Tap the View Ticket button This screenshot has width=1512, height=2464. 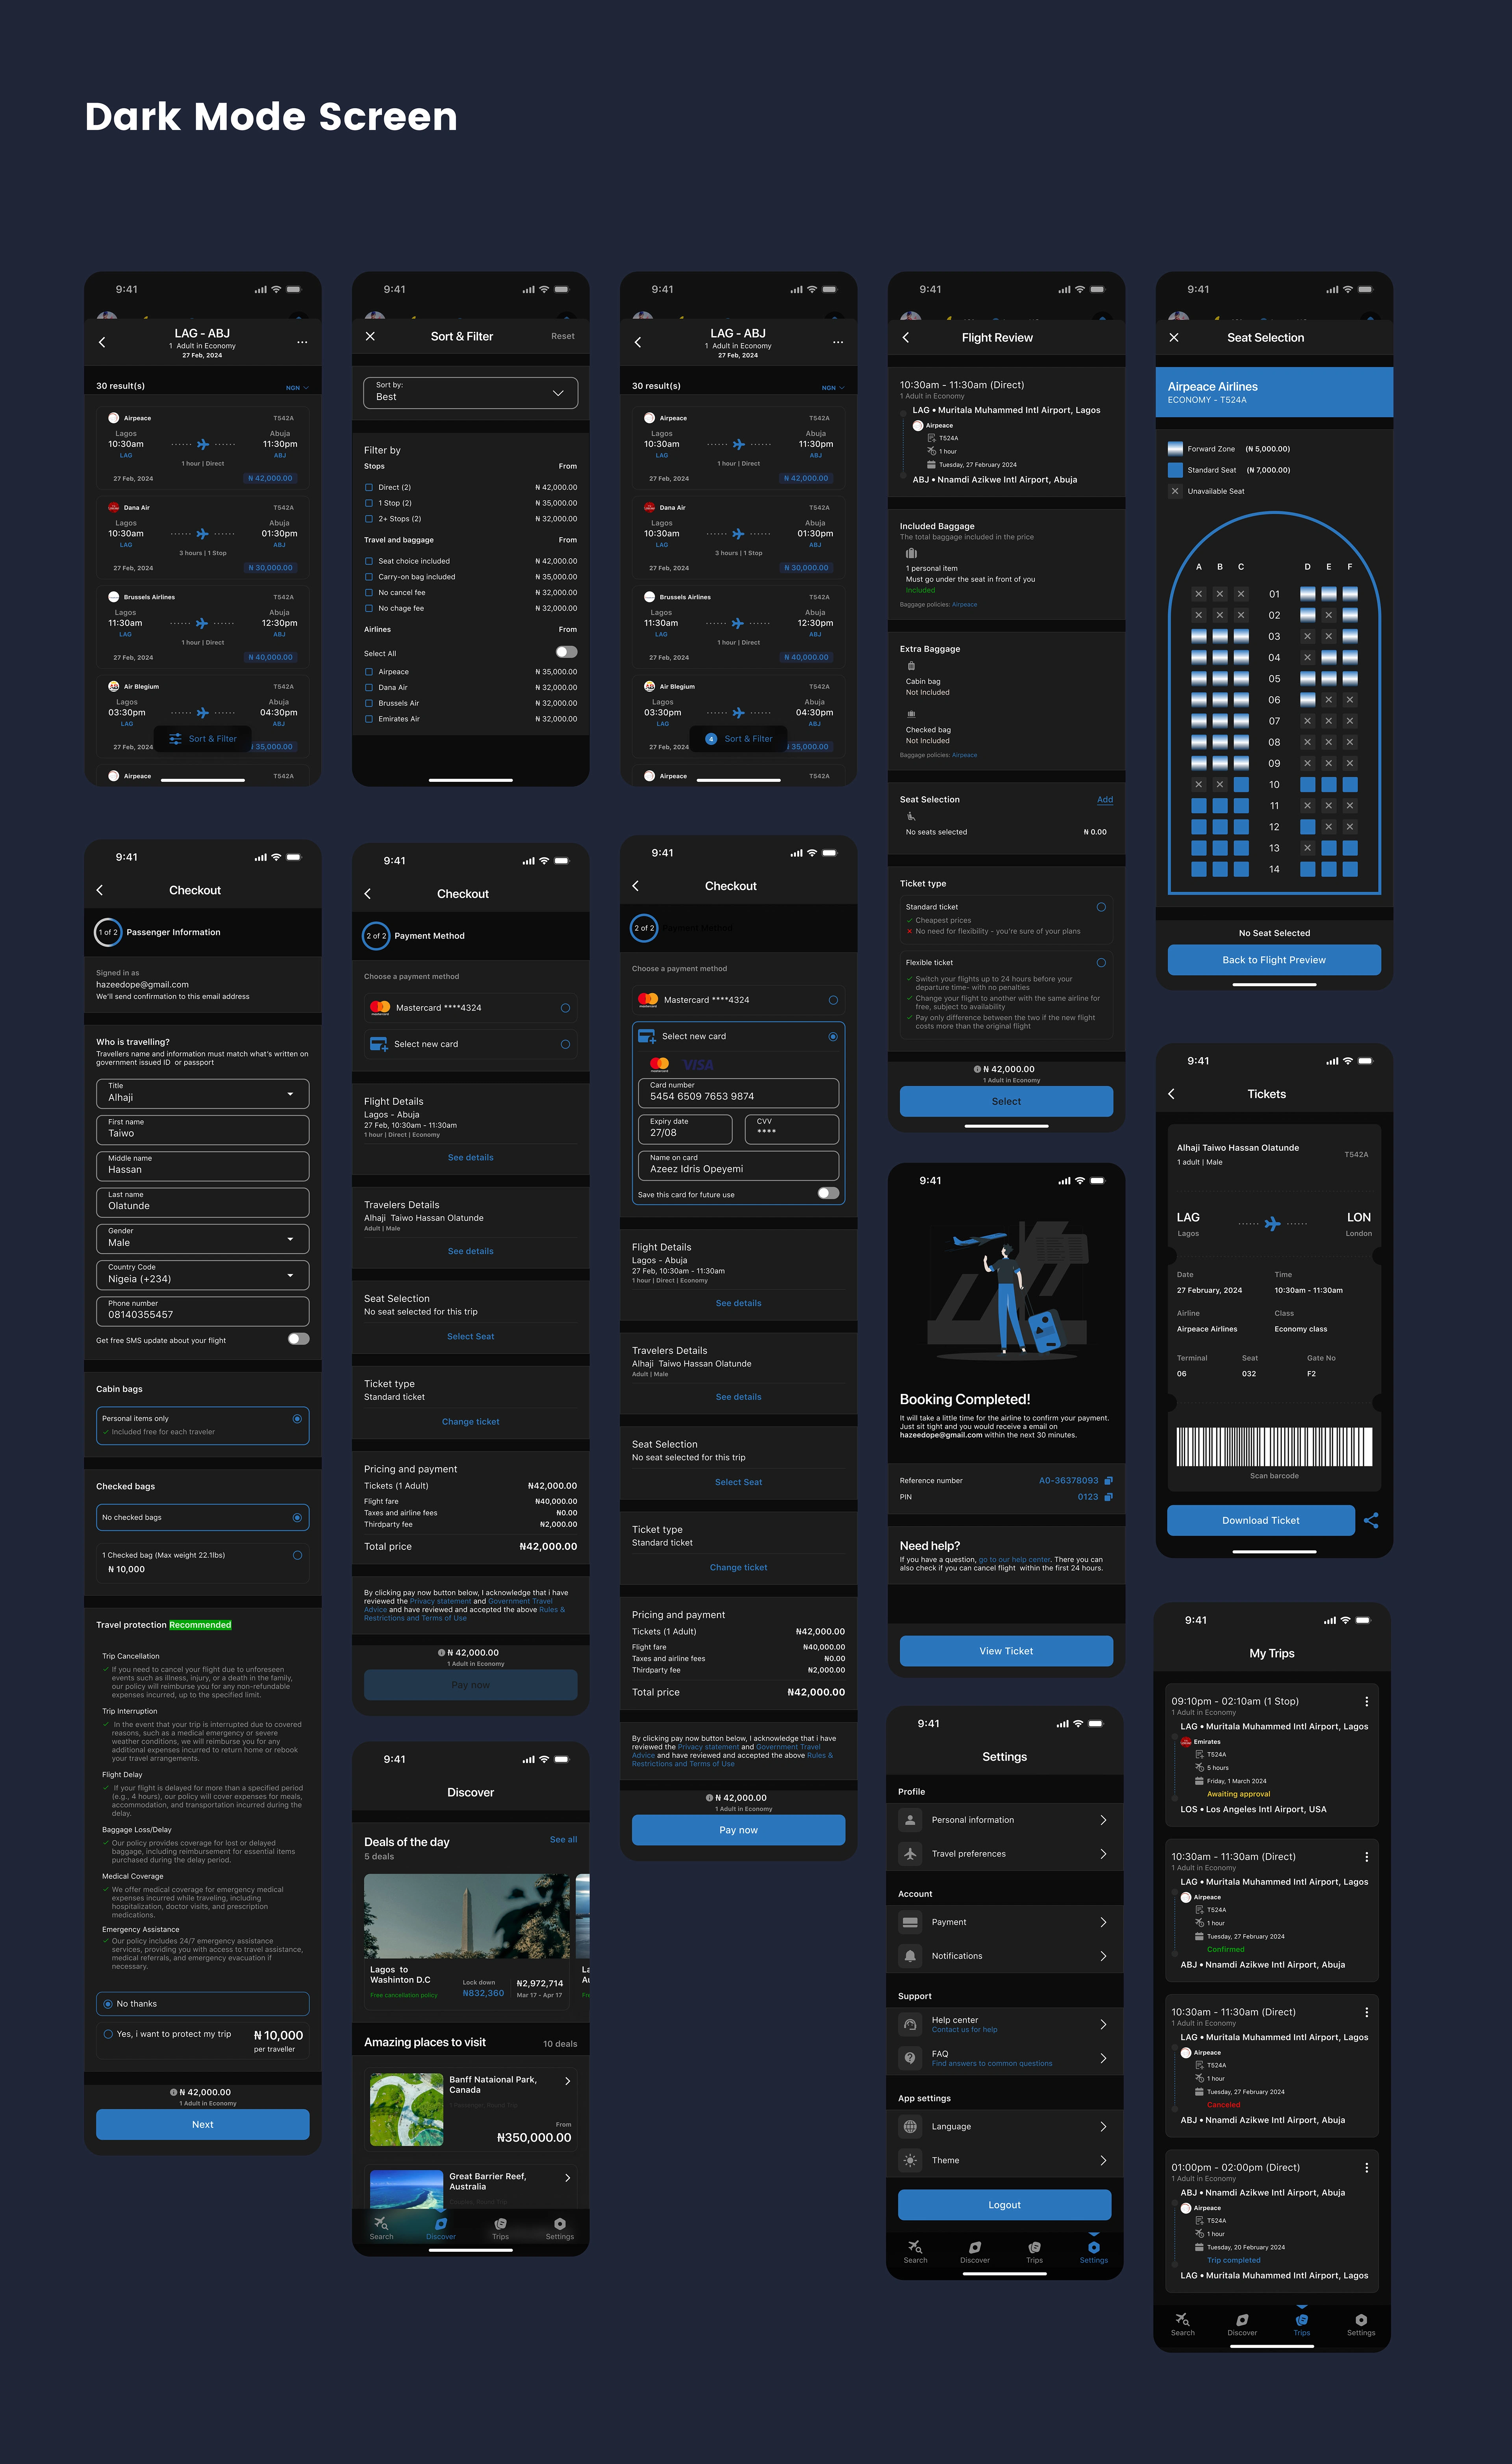[x=1006, y=1651]
